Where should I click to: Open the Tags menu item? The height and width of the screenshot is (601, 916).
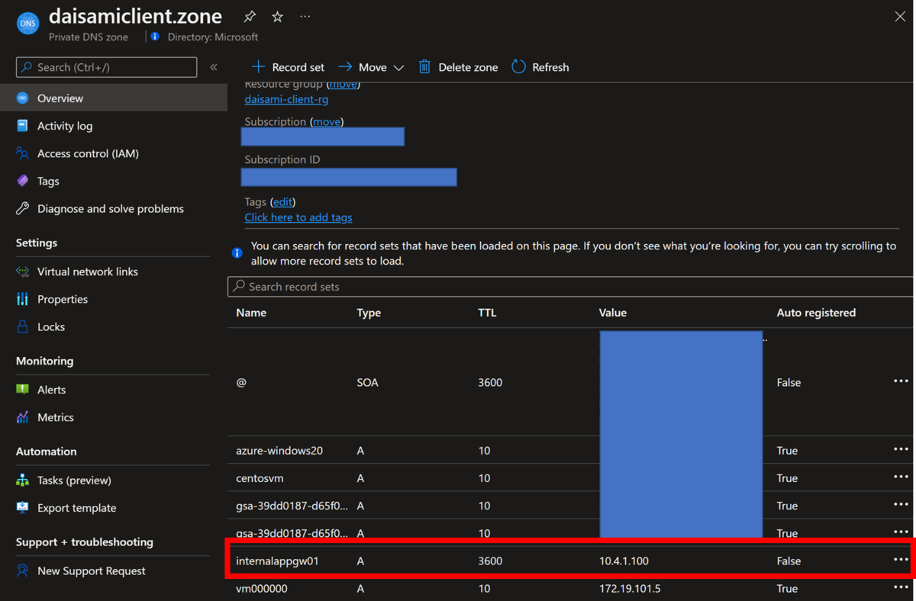tap(48, 181)
